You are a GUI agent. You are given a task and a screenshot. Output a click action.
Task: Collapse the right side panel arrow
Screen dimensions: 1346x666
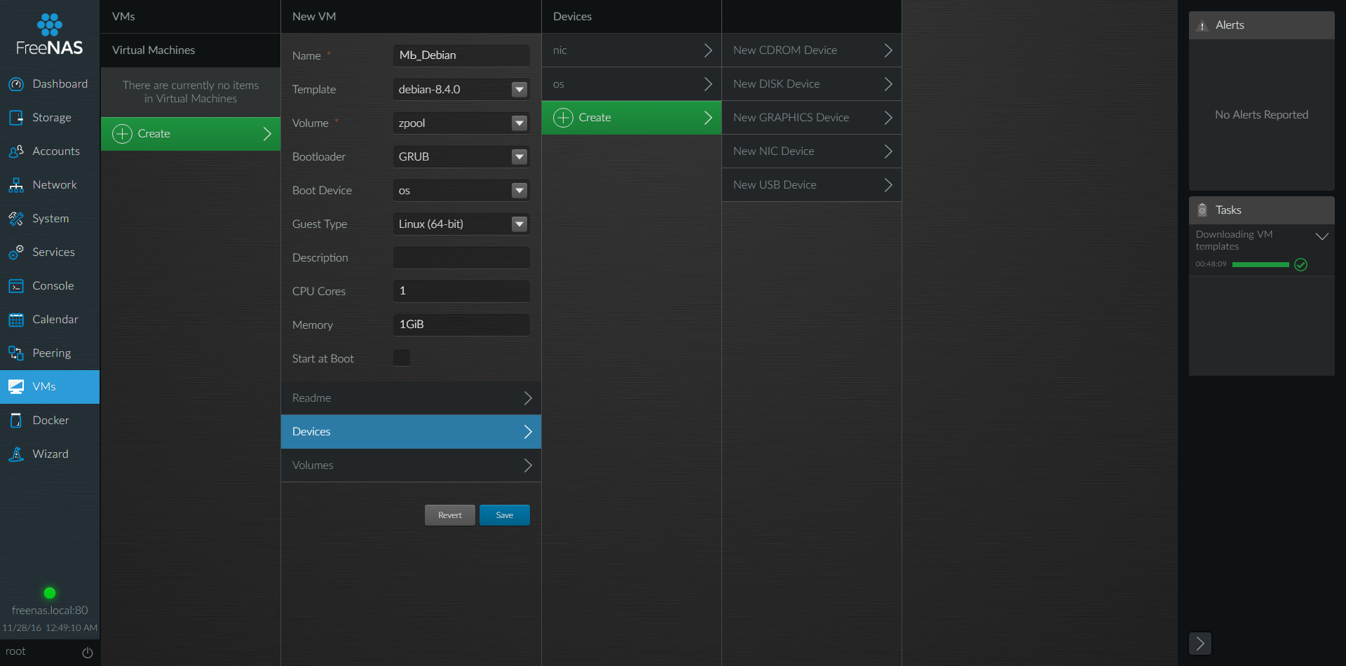click(x=1200, y=644)
